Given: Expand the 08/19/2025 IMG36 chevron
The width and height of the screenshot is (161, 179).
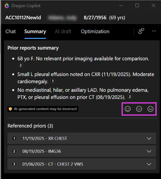Looking at the screenshot, I should [x=149, y=151].
